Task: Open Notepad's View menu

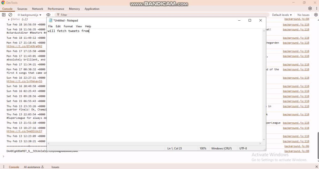Action: (x=79, y=26)
